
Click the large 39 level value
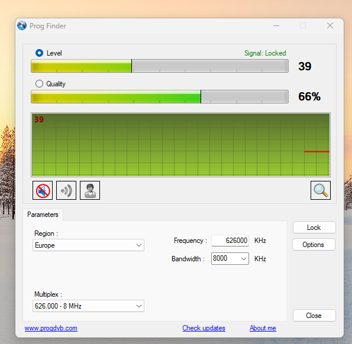pyautogui.click(x=305, y=66)
